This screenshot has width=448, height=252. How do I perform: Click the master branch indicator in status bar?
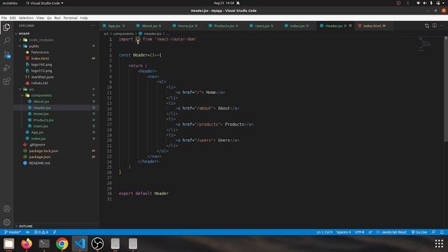click(13, 232)
